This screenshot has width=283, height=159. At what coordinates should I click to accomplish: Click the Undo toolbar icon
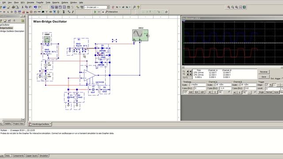(x=35, y=7)
